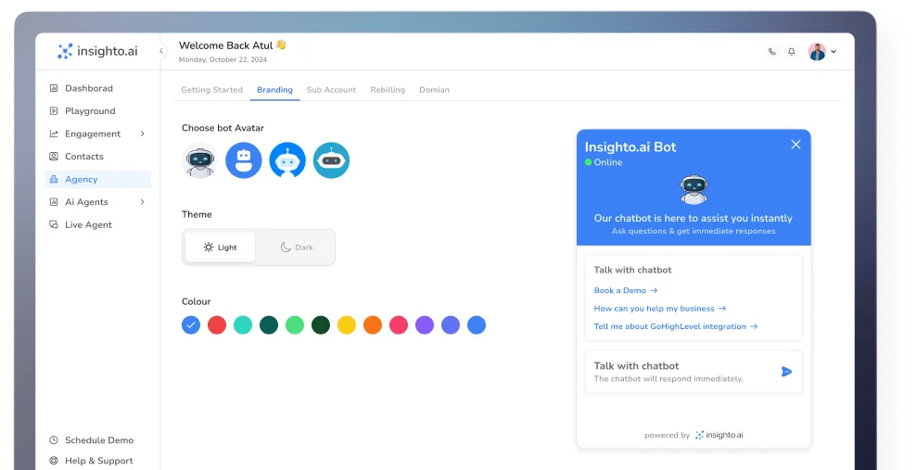The height and width of the screenshot is (470, 917).
Task: Collapse the sidebar with the chevron
Action: (161, 51)
